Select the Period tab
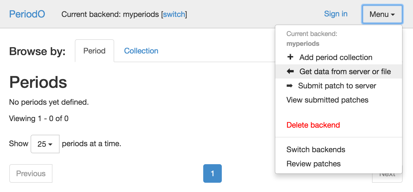 pyautogui.click(x=94, y=51)
